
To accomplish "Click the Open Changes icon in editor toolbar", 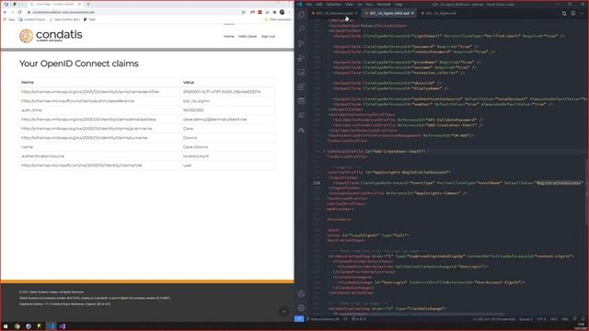I will pos(564,13).
